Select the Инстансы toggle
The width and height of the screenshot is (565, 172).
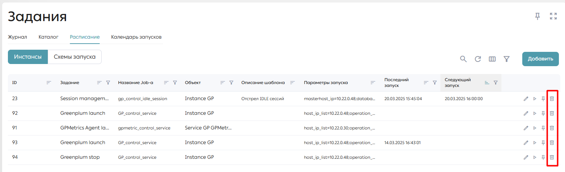coord(28,57)
